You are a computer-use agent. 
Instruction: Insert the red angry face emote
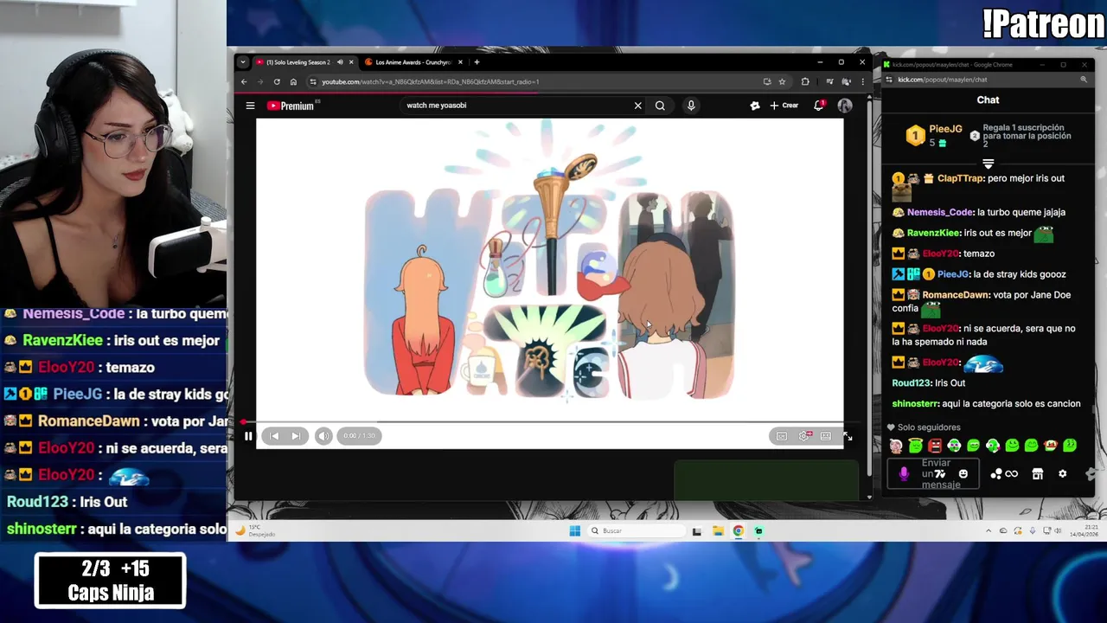point(935,446)
